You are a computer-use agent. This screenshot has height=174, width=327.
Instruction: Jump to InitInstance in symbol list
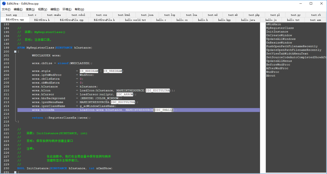[277, 32]
